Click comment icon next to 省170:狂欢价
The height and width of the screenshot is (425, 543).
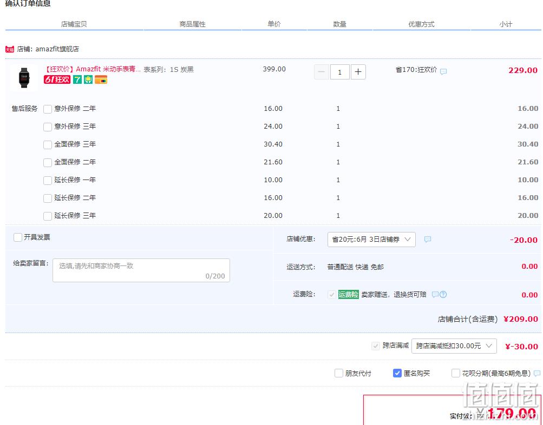(443, 71)
